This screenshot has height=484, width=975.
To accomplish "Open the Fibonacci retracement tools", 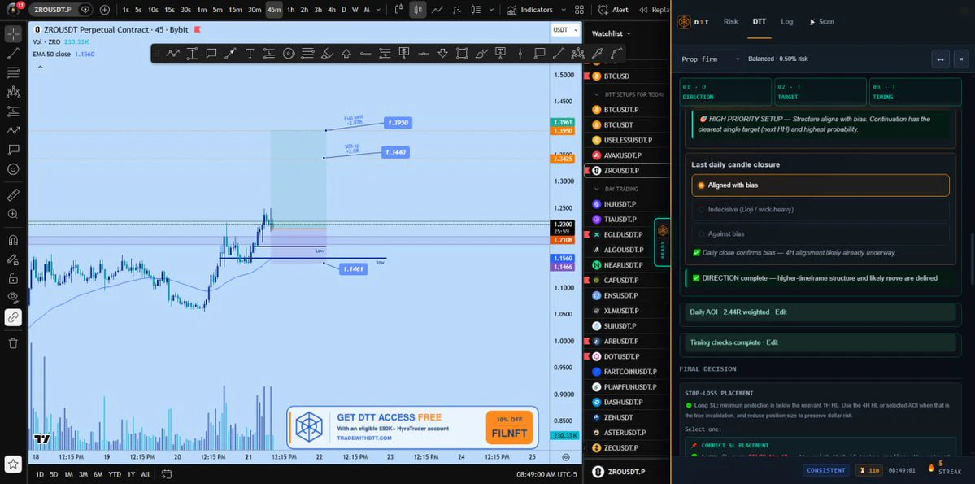I will (x=13, y=72).
